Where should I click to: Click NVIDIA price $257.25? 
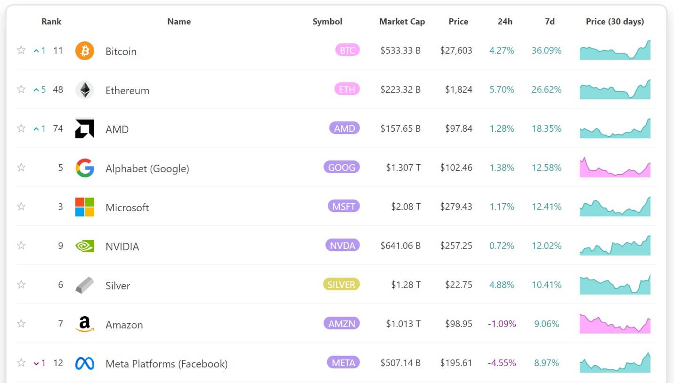click(x=456, y=246)
